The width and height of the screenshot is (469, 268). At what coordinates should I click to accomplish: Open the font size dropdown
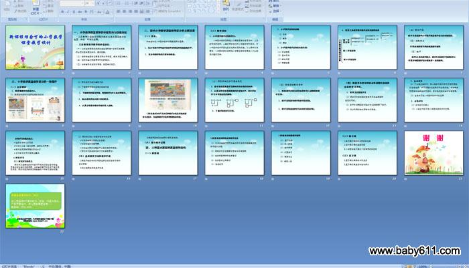tap(92, 3)
